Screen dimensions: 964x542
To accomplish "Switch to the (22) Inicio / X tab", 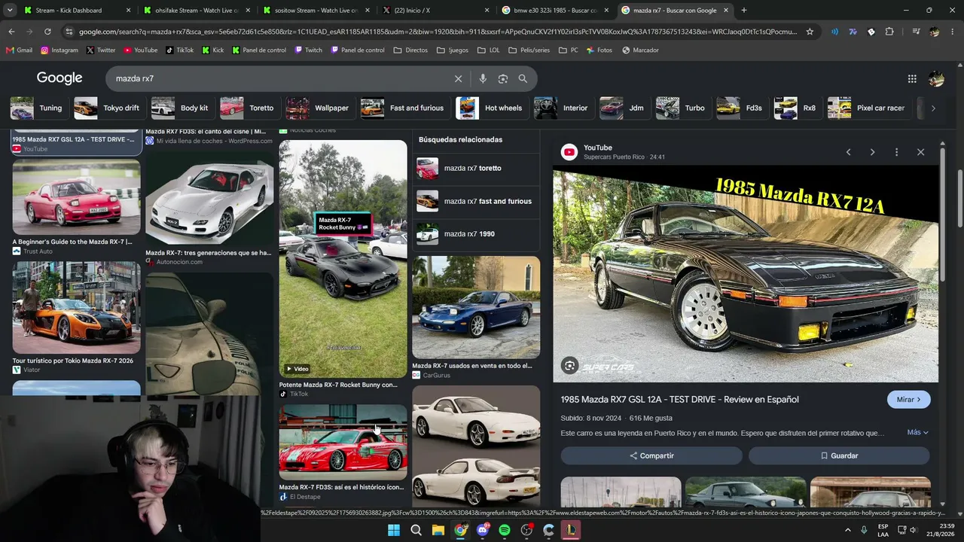I will click(x=437, y=11).
